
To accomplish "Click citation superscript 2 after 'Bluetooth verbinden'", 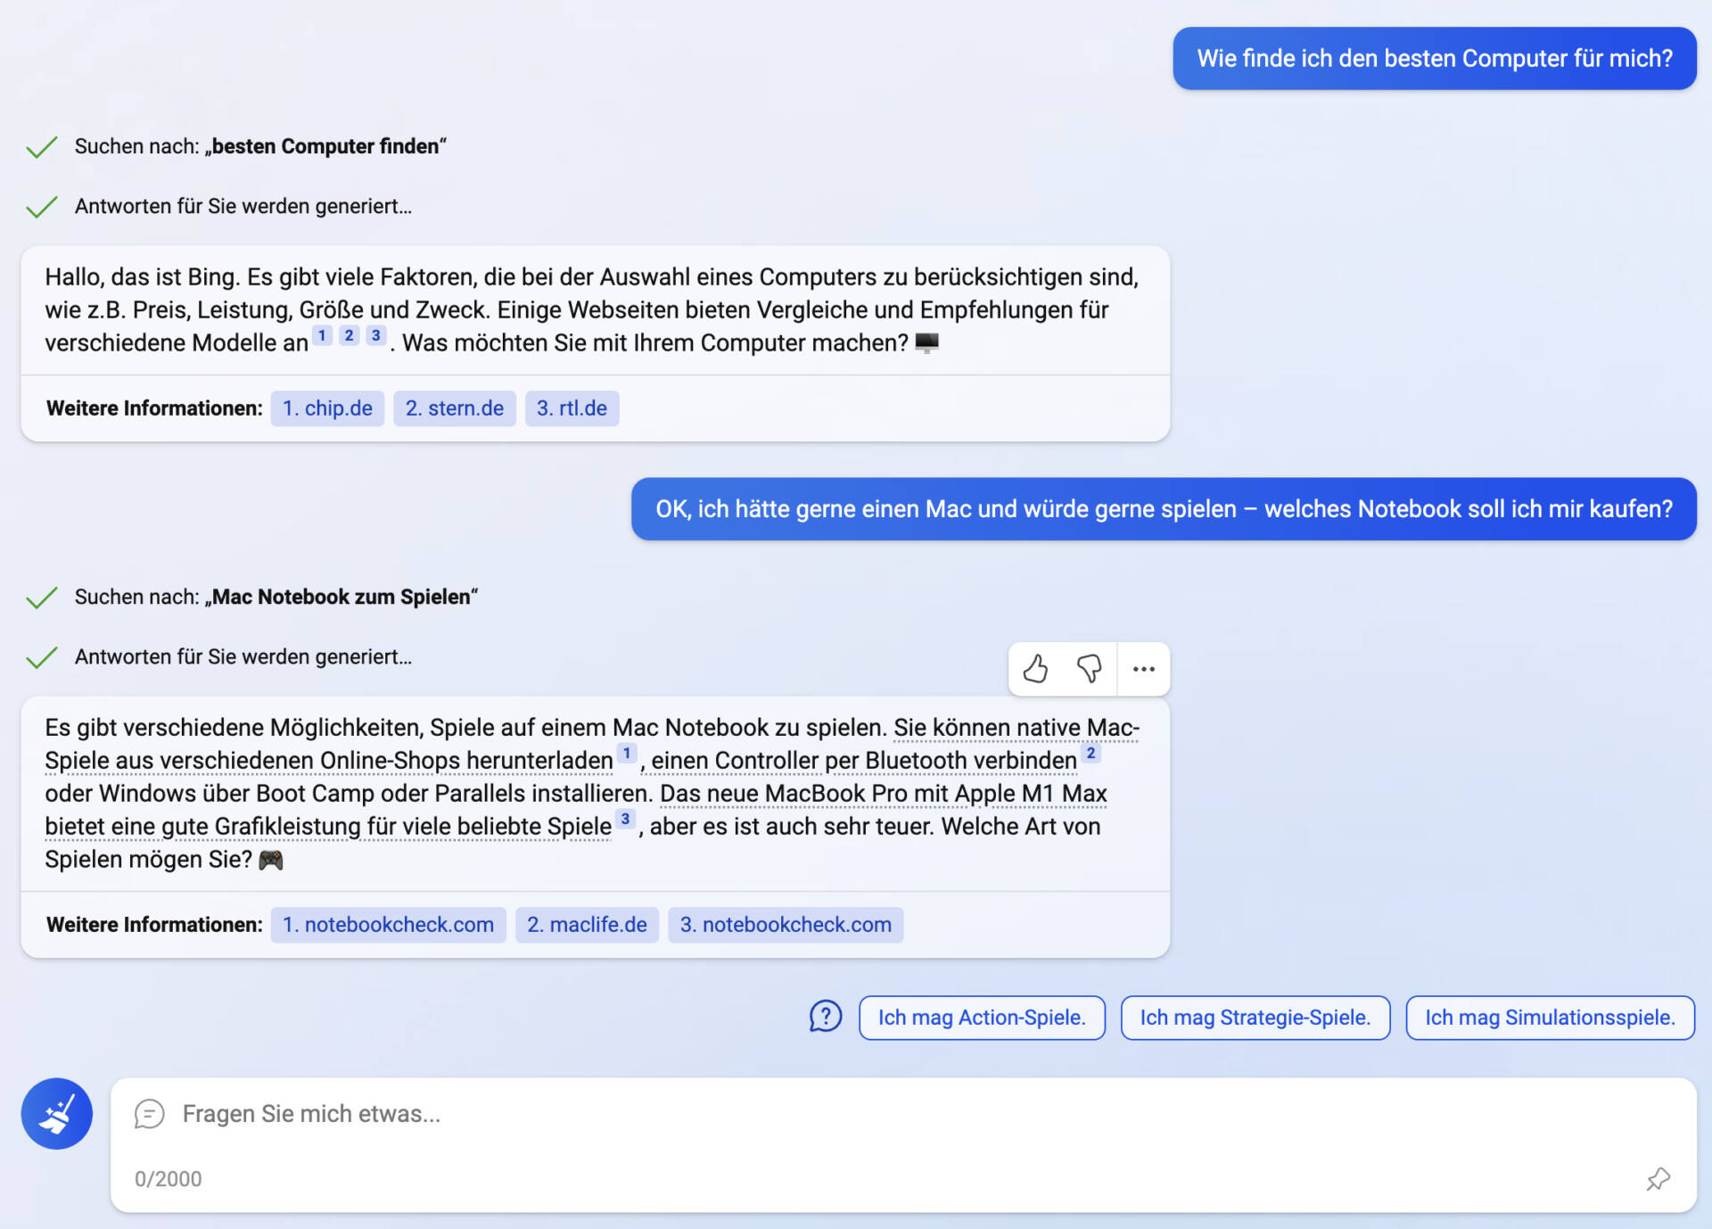I will pos(1091,754).
